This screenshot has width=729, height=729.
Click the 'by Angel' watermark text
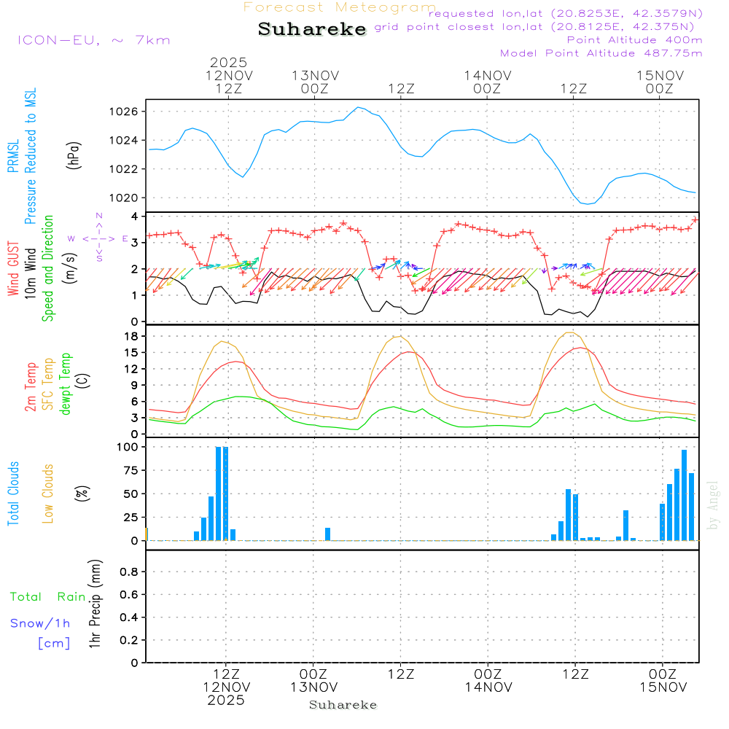pos(713,504)
